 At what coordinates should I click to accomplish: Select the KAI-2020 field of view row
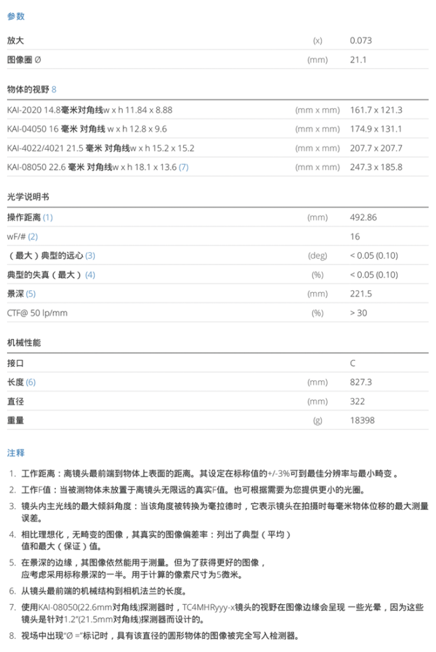[x=89, y=110]
